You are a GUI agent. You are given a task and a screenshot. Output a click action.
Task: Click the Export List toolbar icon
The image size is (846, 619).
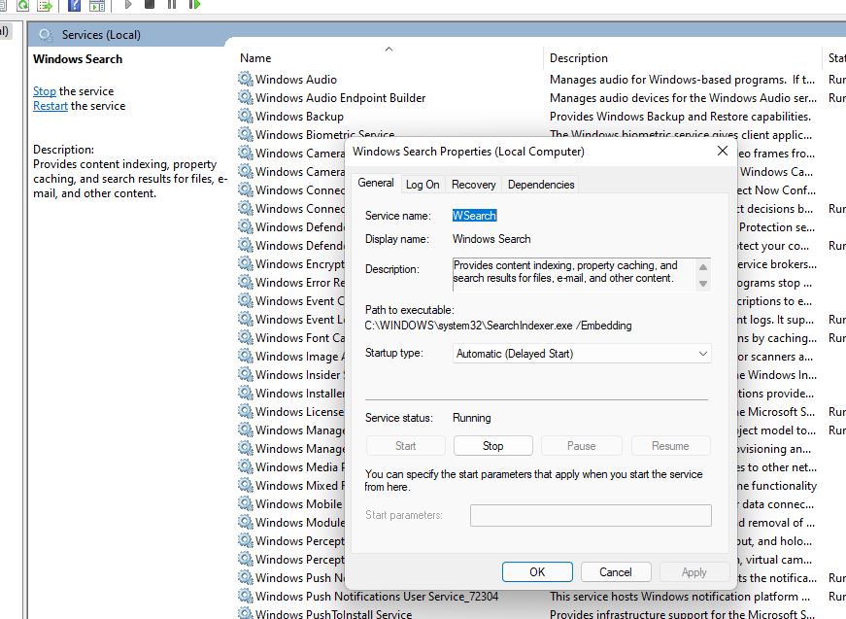pos(44,7)
